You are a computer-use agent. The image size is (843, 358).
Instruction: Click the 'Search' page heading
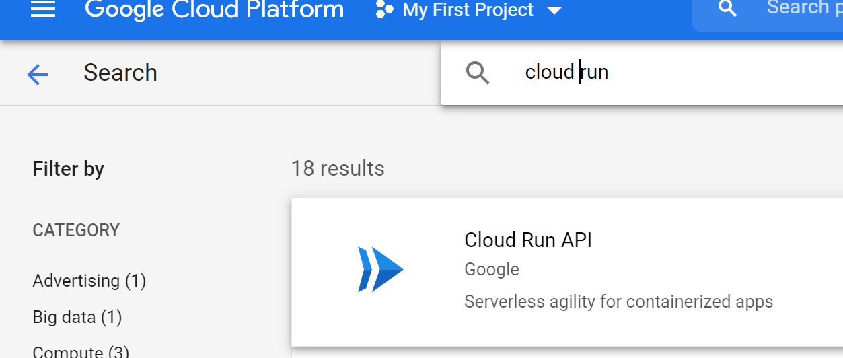coord(120,73)
